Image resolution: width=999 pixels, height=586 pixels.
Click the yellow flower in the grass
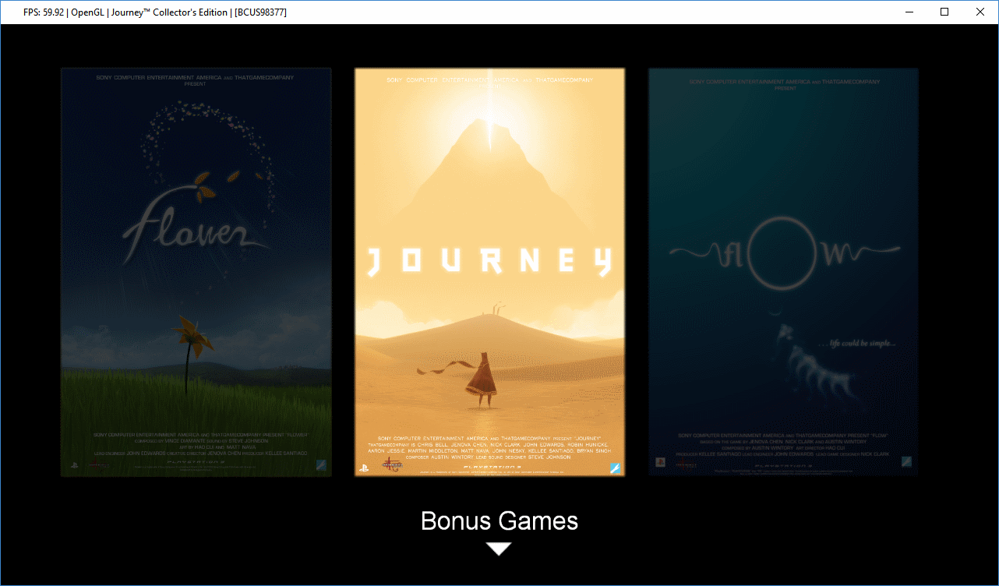[x=185, y=332]
